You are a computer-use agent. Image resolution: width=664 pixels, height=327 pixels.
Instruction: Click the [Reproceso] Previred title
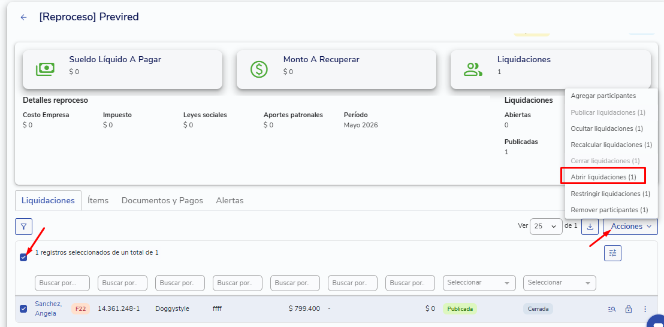coord(89,17)
